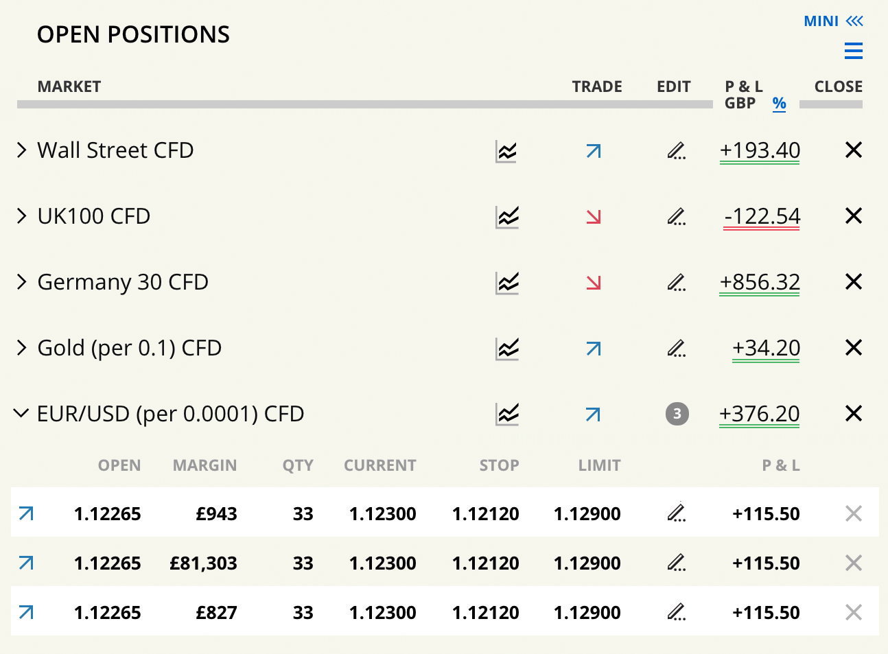
Task: Collapse the EUR/USD CFD positions
Action: point(22,414)
